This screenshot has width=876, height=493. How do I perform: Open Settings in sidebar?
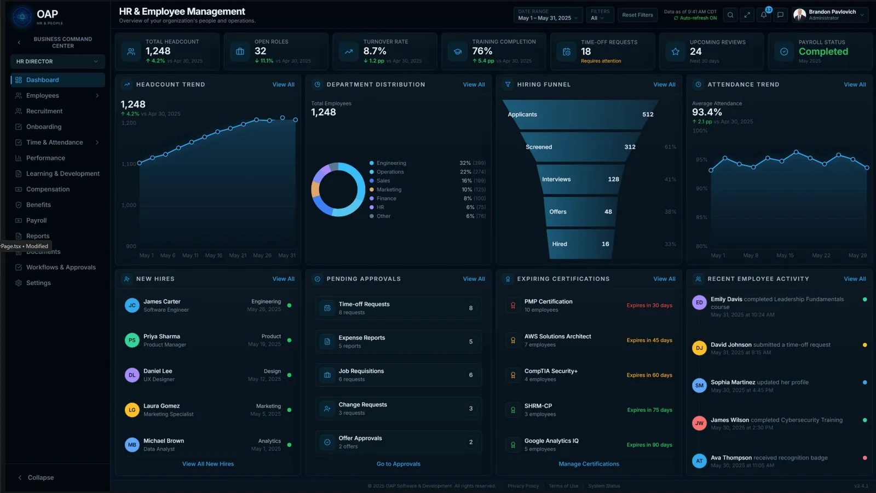pyautogui.click(x=58, y=283)
